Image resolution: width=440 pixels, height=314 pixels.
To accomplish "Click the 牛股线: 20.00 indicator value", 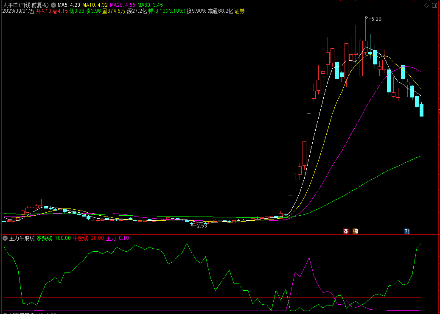I will point(88,238).
